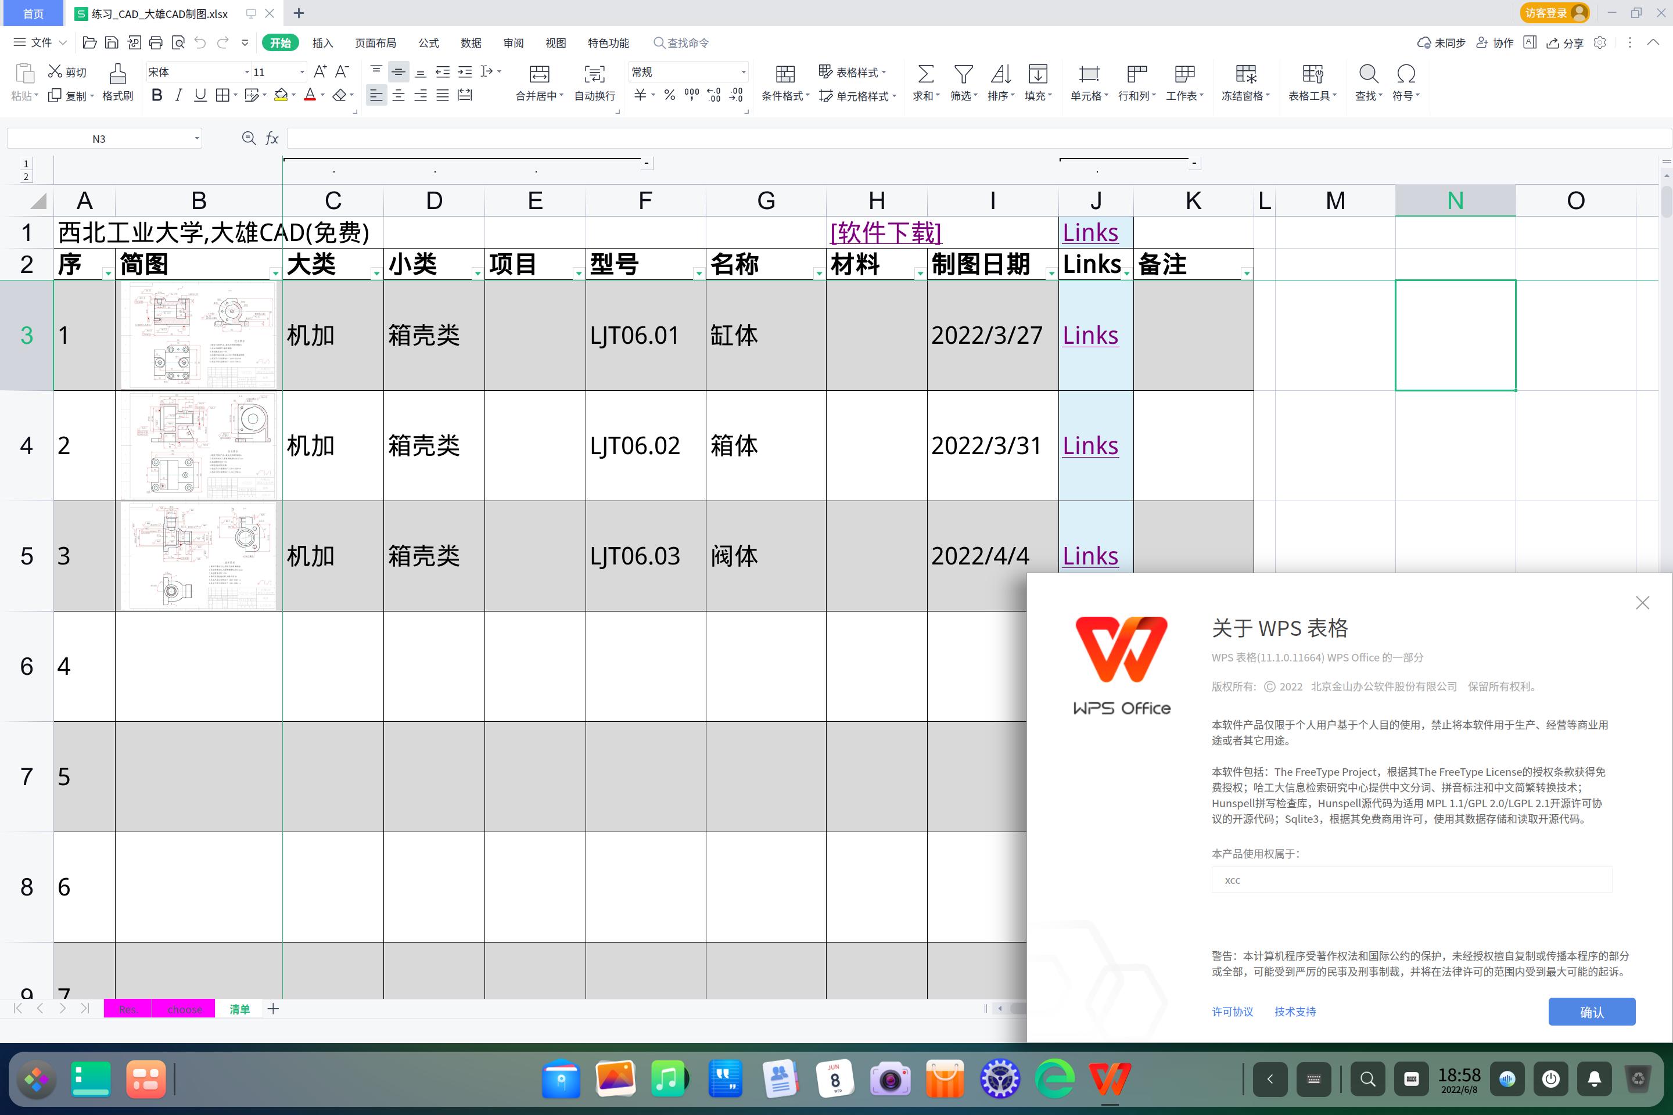Enable wrap text (自动换行)
1673x1115 pixels.
(x=595, y=82)
